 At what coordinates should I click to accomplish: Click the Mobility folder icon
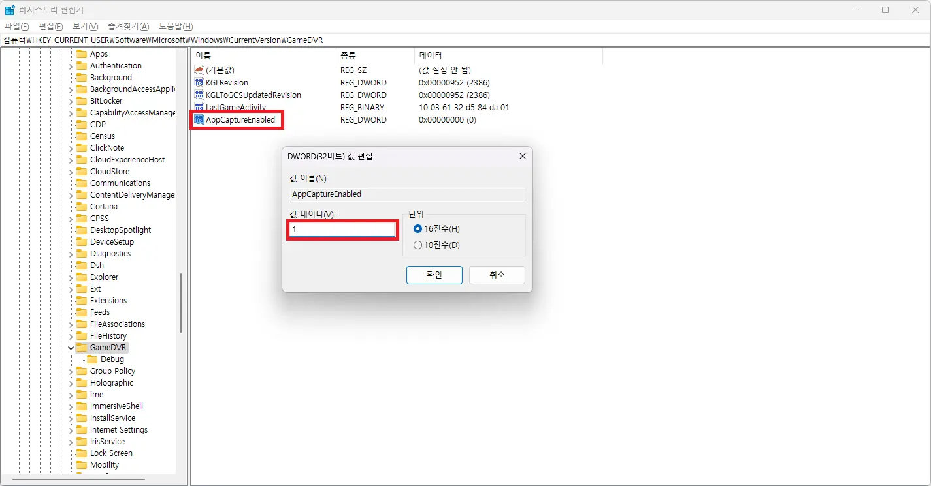coord(82,465)
